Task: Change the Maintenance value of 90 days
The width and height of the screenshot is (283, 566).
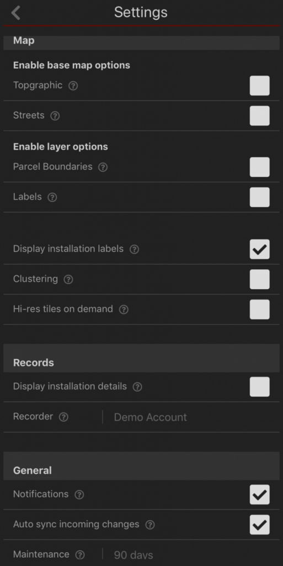Action: 191,555
